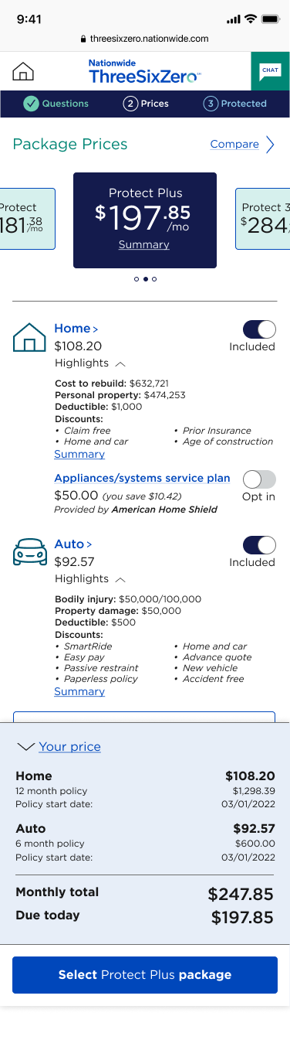Click the arrow next to Compare
Viewport: 290px width, 1057px height.
tap(270, 145)
